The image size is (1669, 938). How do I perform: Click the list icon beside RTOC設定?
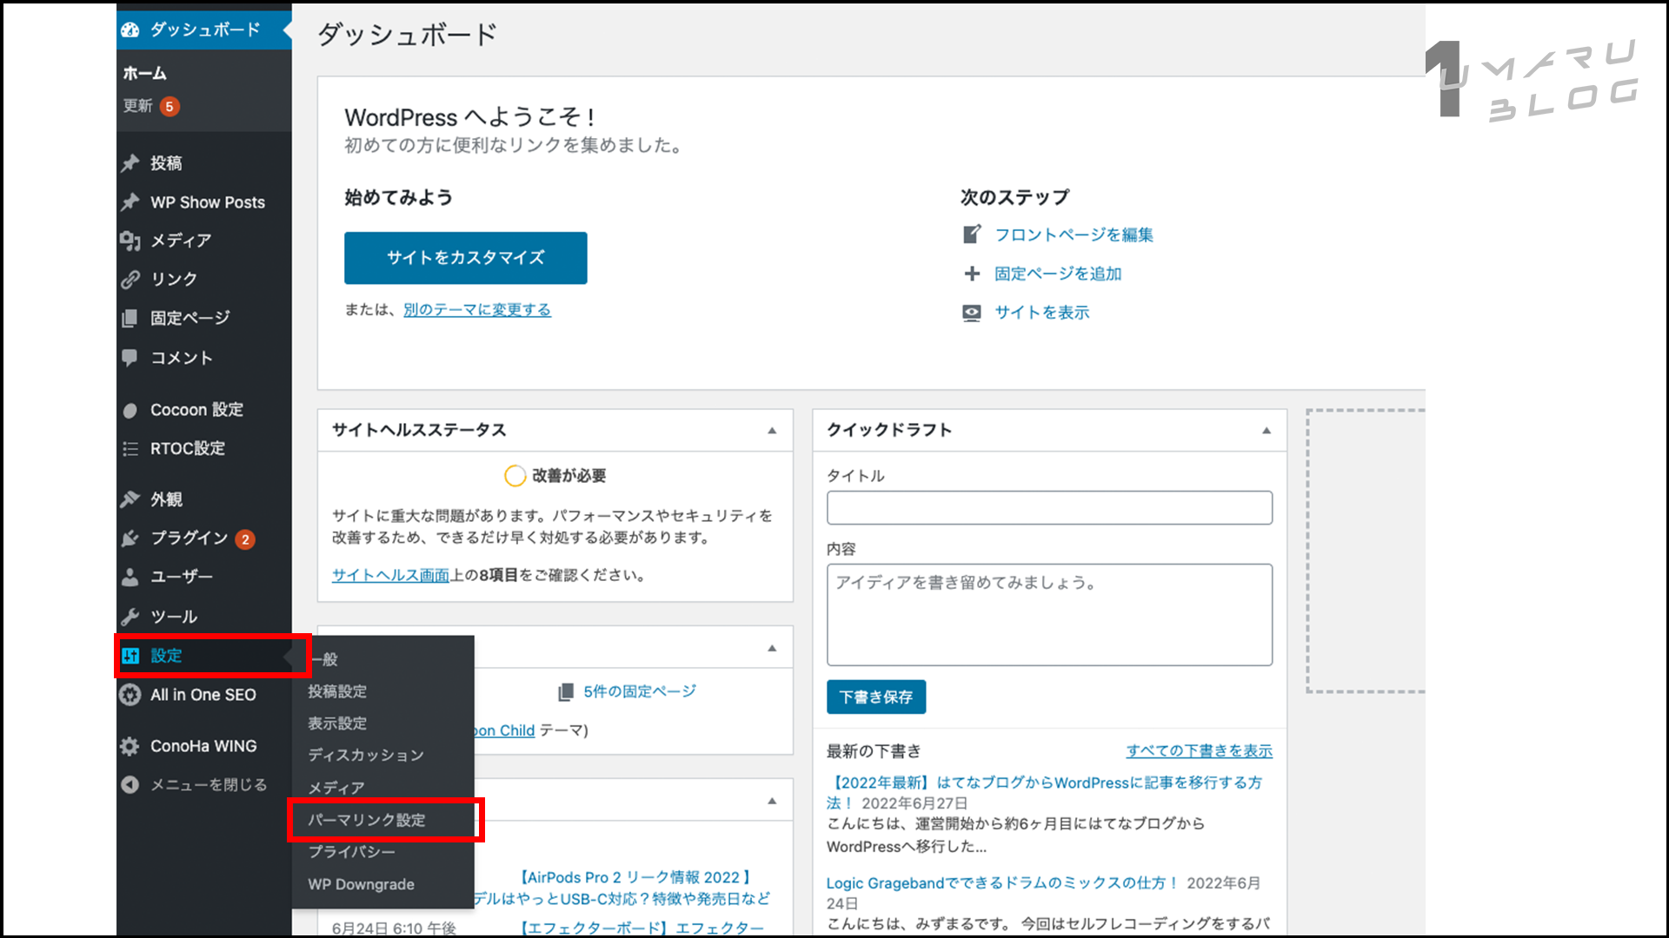(130, 449)
